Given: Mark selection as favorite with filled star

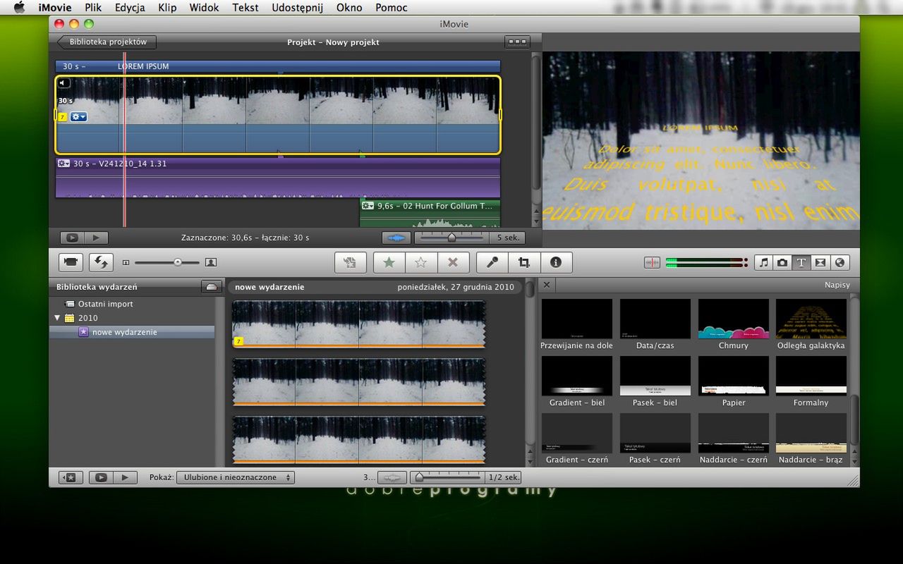Looking at the screenshot, I should 389,262.
